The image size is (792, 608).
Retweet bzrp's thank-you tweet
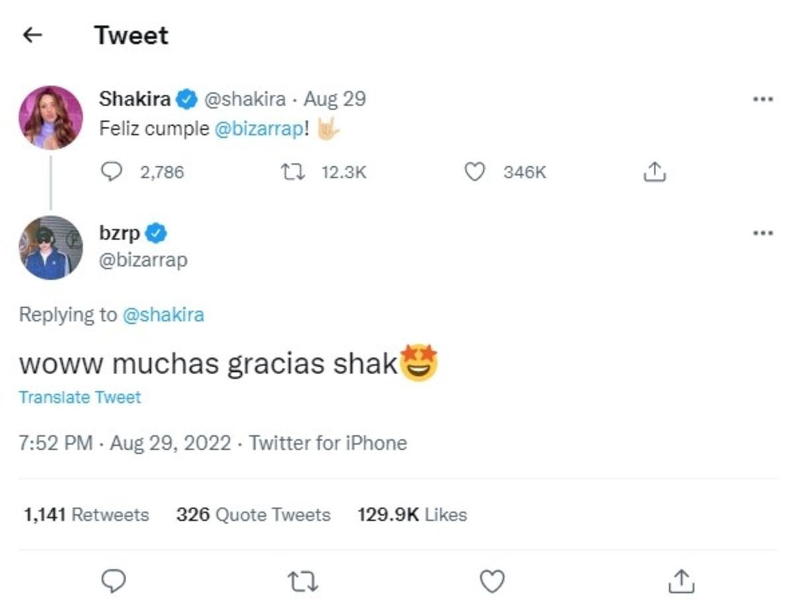[x=304, y=581]
